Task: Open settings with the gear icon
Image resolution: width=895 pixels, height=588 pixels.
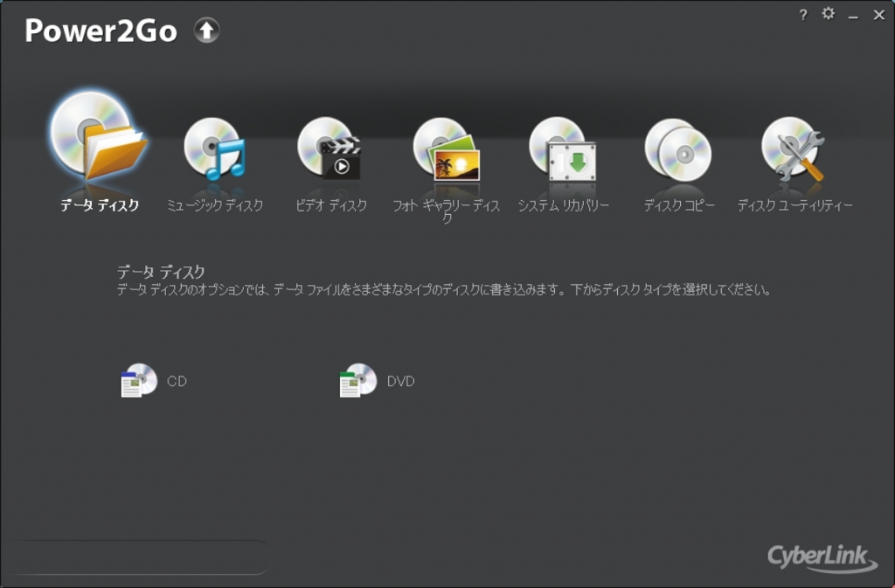Action: pyautogui.click(x=829, y=13)
